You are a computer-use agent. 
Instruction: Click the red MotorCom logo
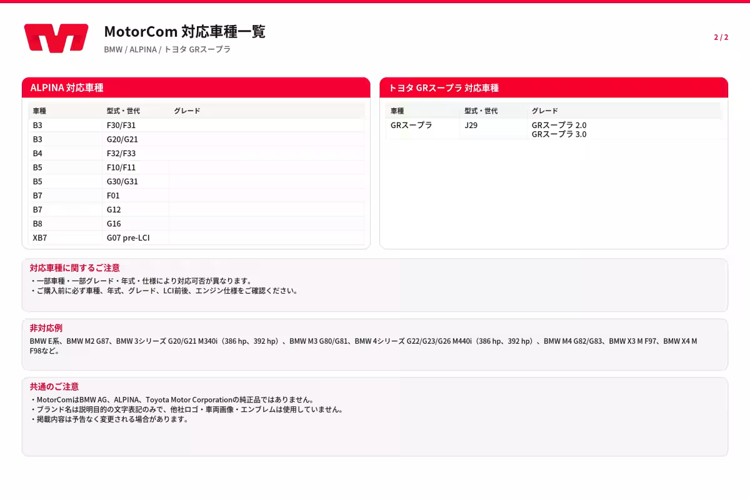[56, 38]
